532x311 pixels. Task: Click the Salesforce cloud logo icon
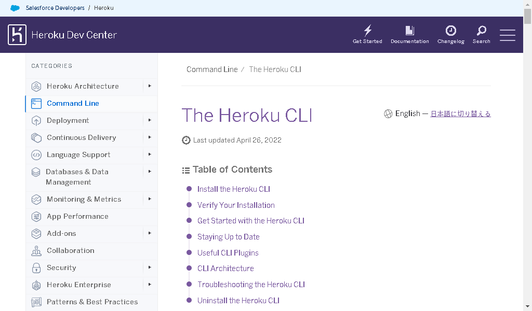[15, 8]
